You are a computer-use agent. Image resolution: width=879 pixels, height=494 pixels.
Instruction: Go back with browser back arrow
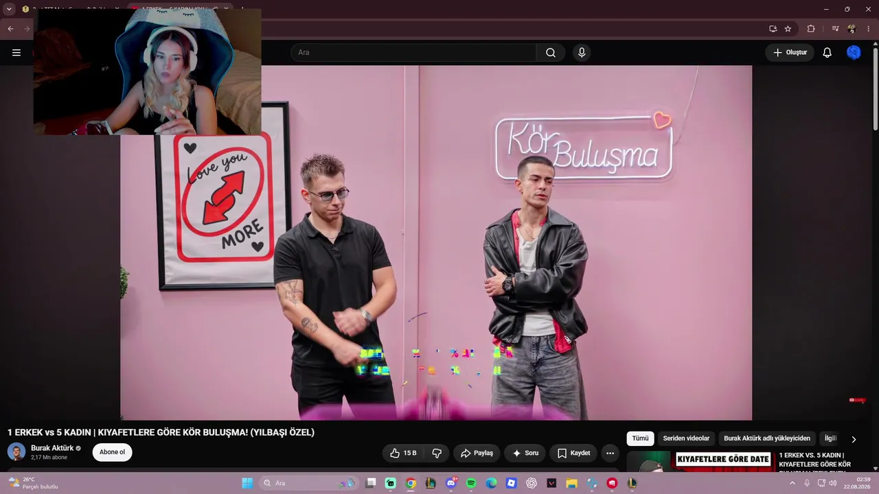tap(10, 29)
